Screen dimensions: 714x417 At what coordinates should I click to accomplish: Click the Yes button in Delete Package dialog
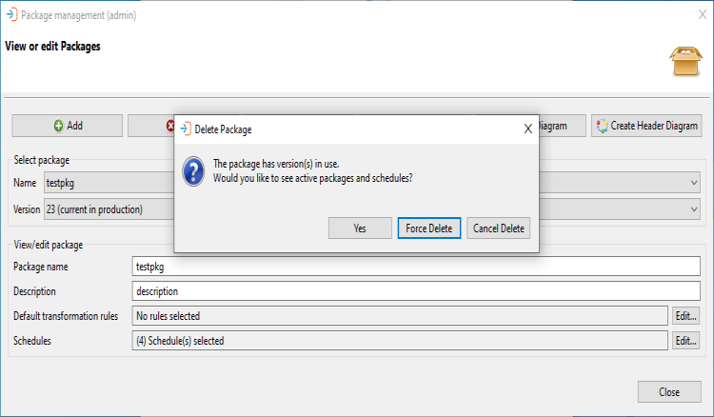tap(360, 228)
